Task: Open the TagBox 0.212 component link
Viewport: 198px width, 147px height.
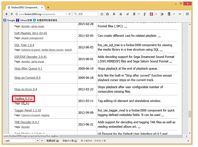Action: tap(23, 99)
